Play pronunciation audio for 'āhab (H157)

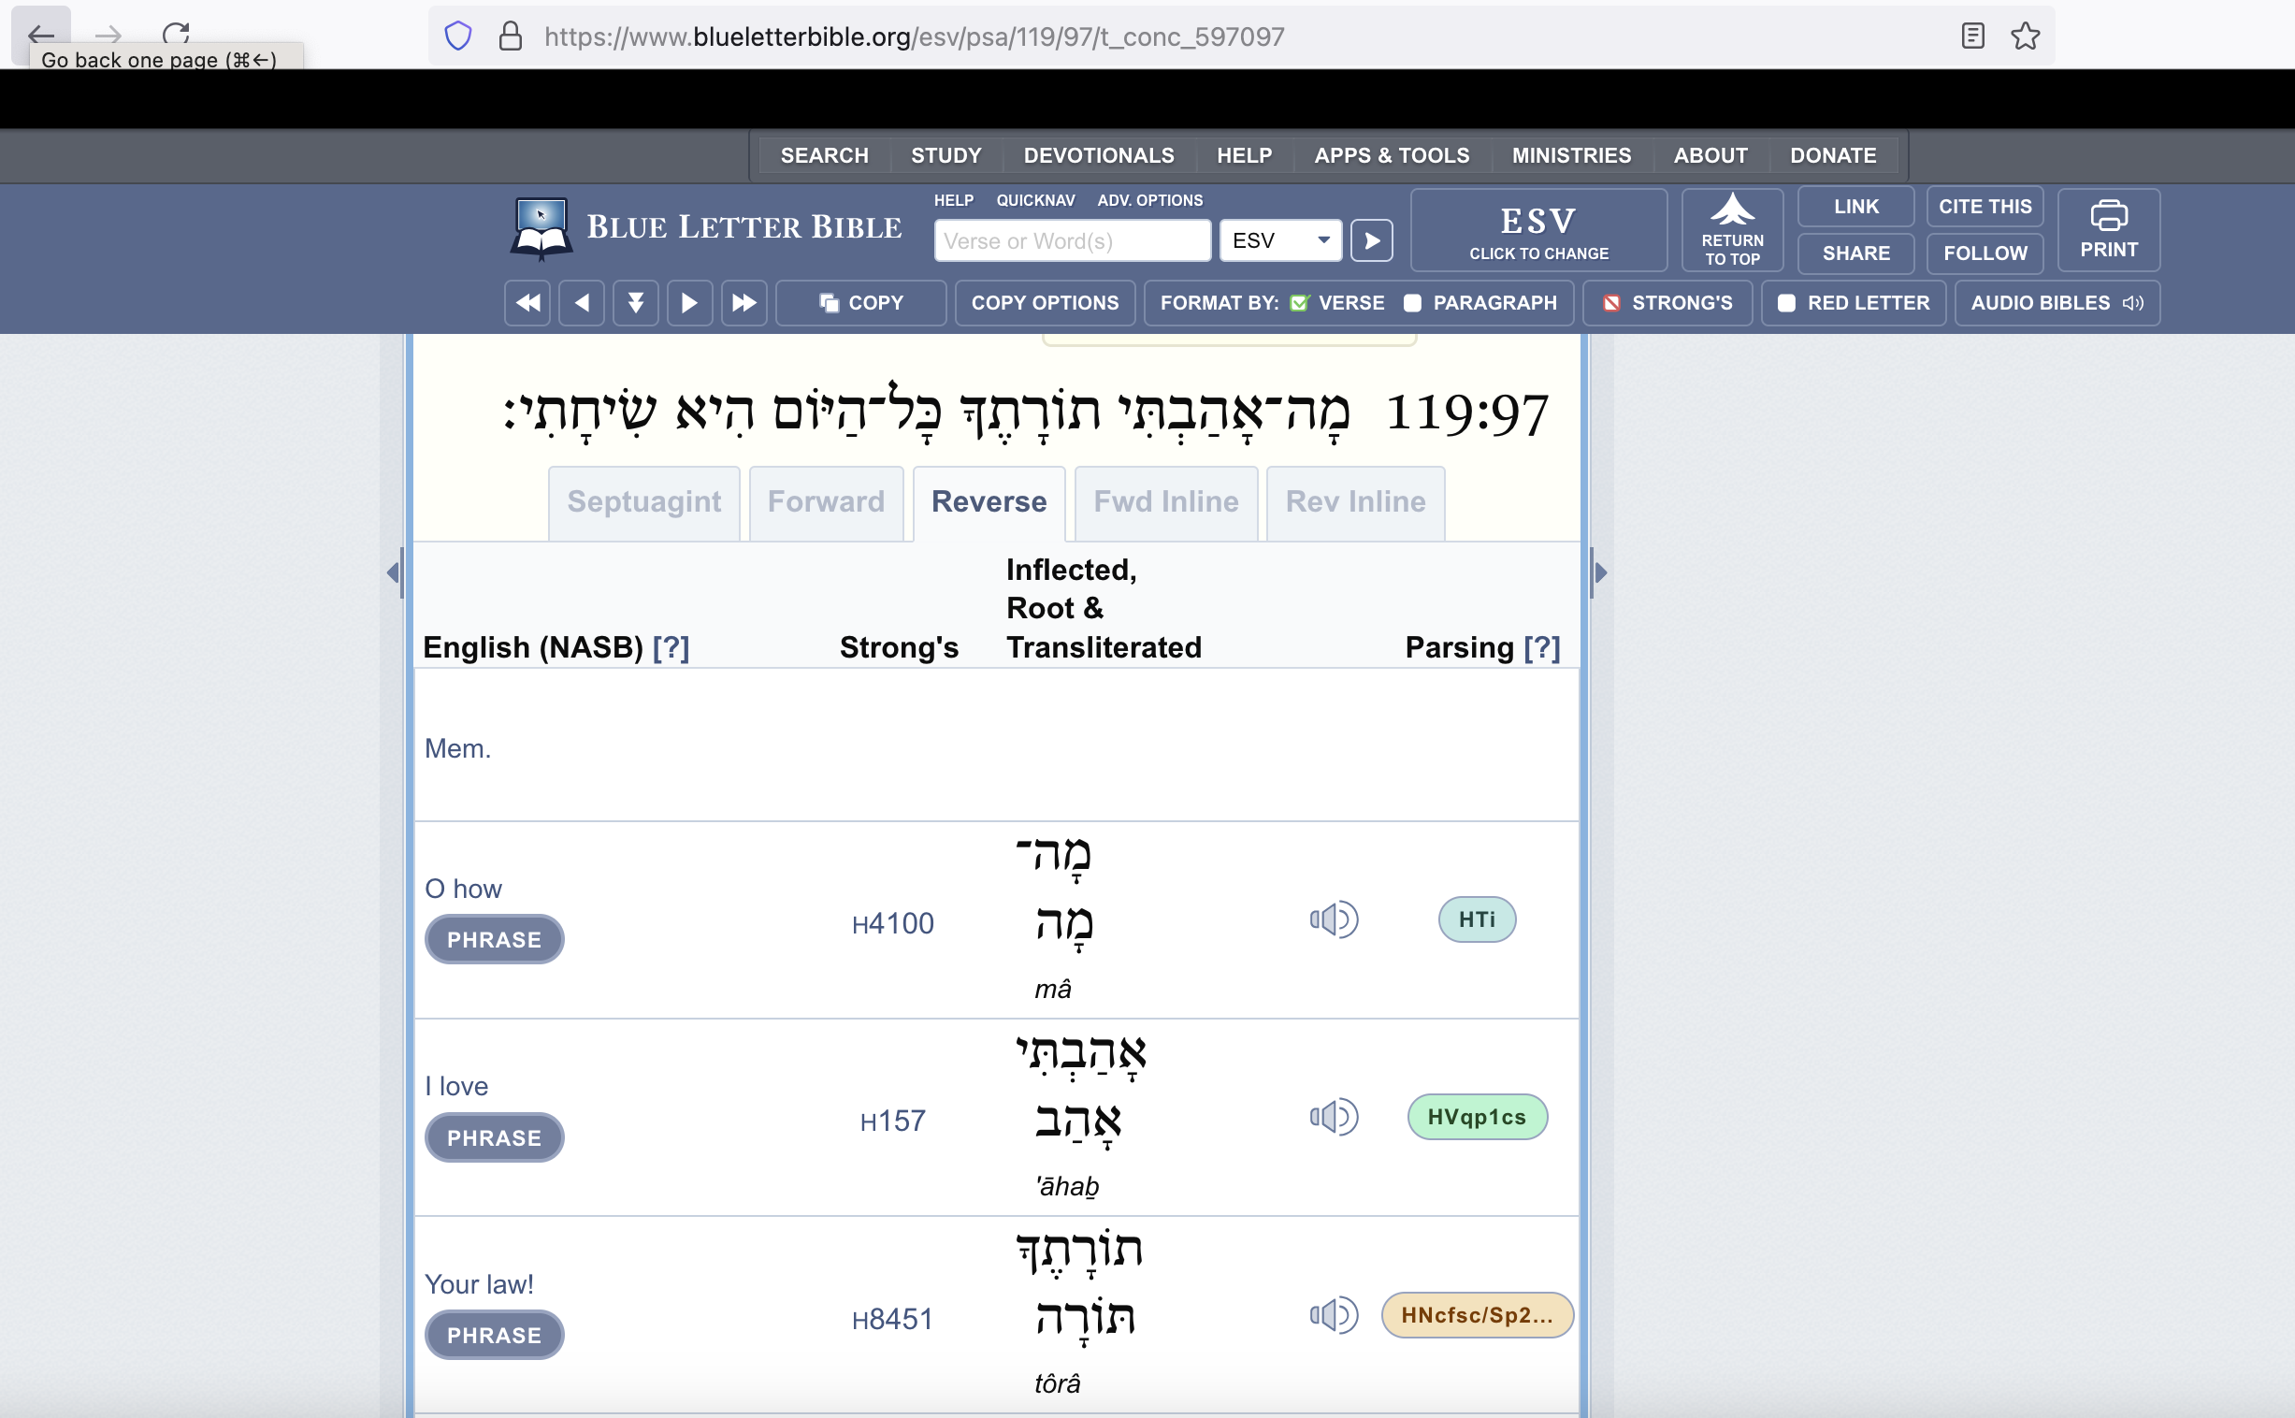pos(1334,1117)
